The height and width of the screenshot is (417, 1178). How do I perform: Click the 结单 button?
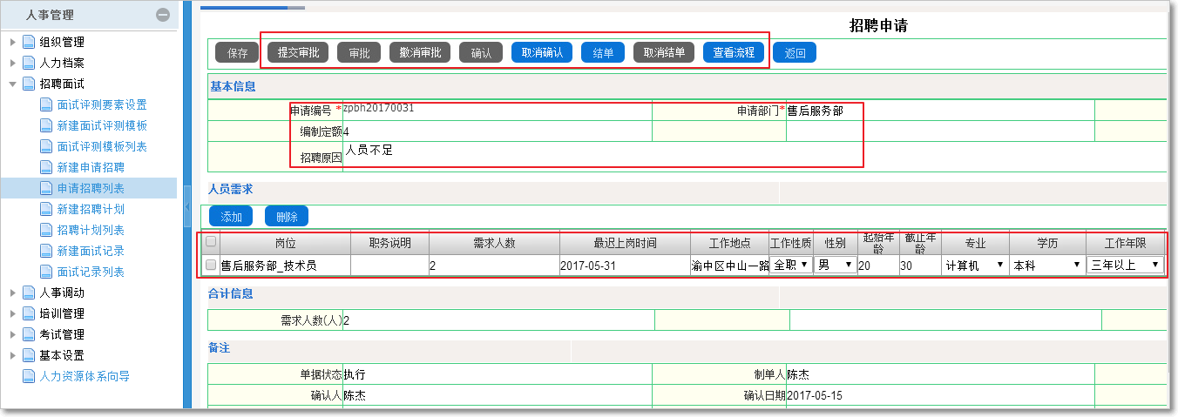point(603,52)
